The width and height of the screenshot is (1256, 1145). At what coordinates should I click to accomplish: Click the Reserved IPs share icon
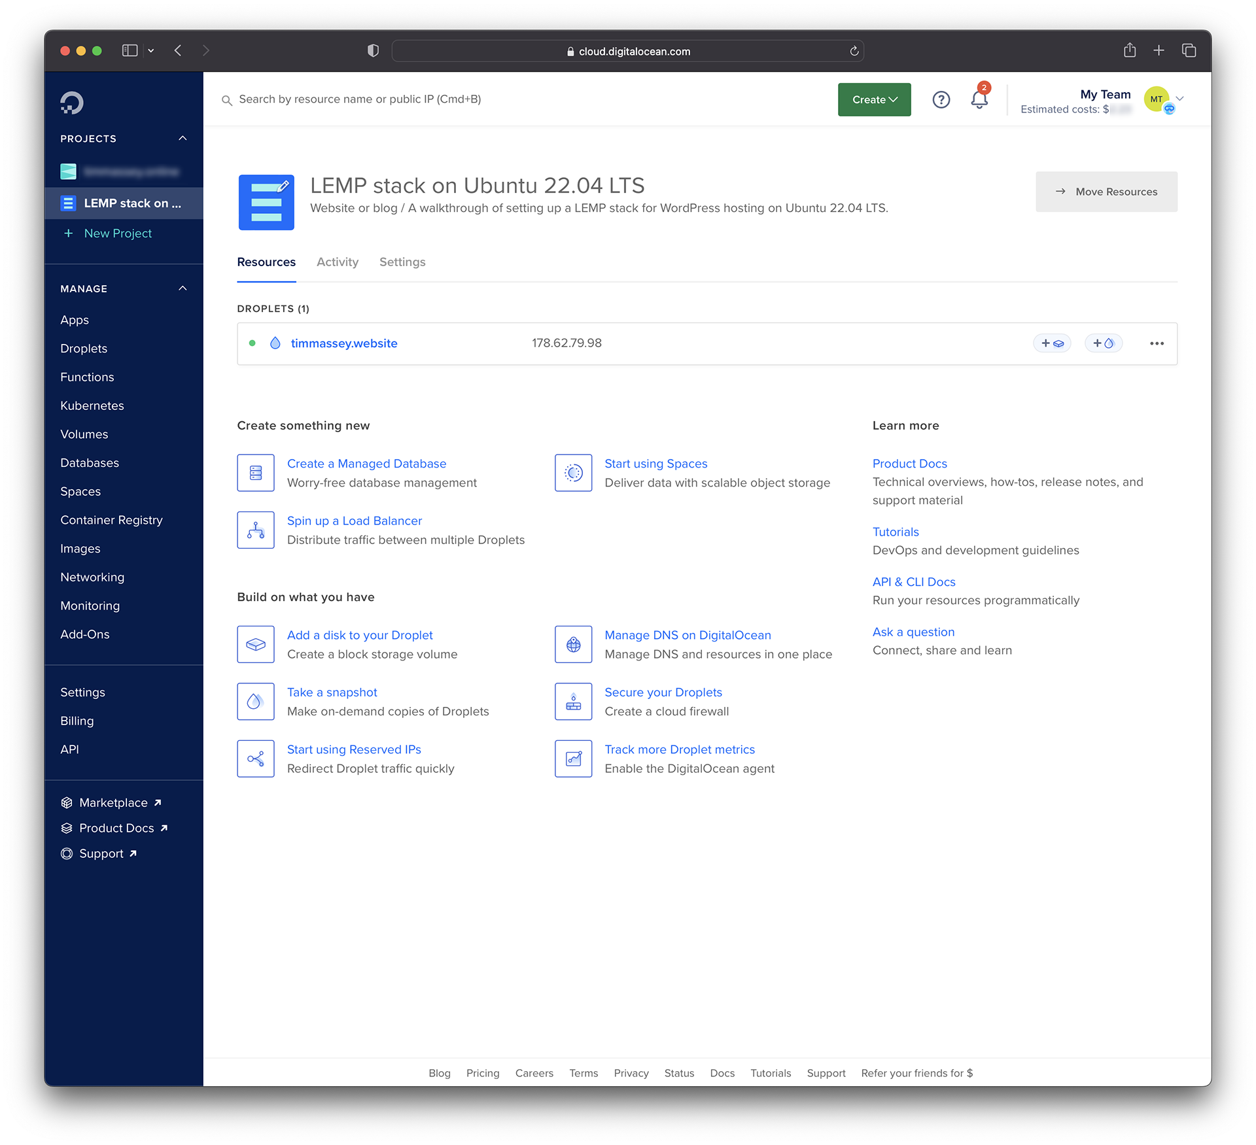[x=256, y=759]
